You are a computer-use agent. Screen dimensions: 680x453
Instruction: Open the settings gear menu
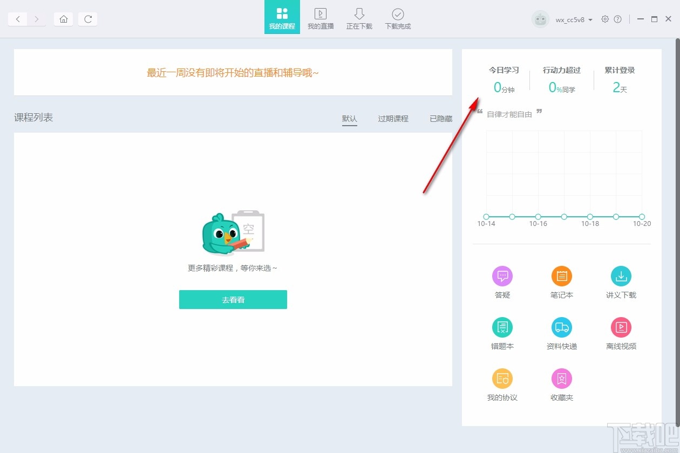point(605,19)
